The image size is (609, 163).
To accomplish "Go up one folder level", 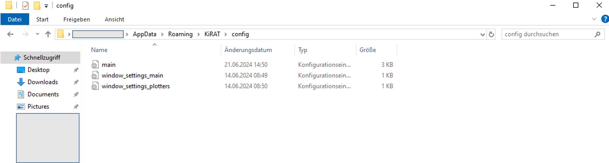I will 48,34.
